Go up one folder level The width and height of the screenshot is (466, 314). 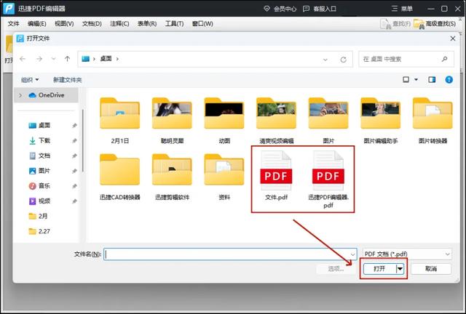[x=68, y=59]
